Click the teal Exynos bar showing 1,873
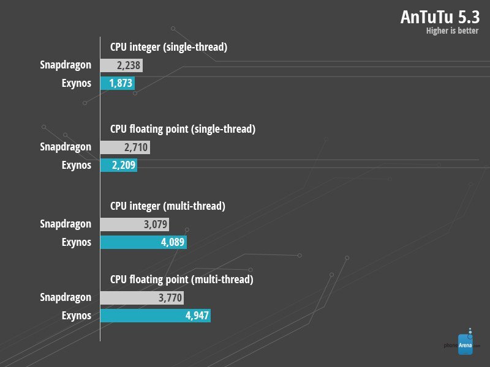490x367 pixels. (118, 84)
